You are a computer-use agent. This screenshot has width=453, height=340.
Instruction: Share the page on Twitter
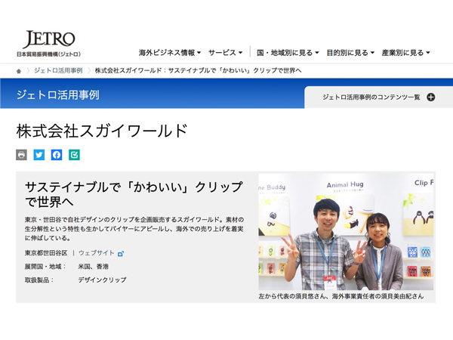coord(39,155)
